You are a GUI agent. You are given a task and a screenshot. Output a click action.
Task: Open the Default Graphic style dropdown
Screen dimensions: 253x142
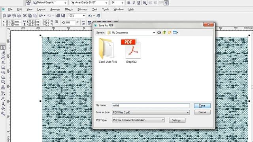click(x=65, y=3)
